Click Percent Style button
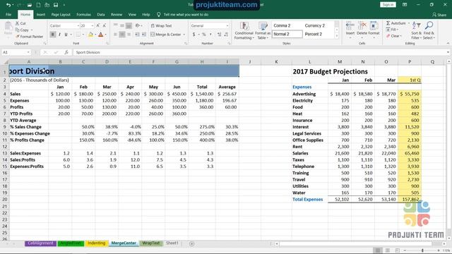Screen dimensions: 452x254 (204, 35)
